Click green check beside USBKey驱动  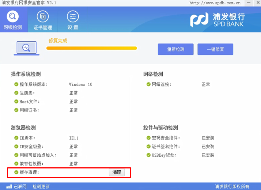click(148, 155)
